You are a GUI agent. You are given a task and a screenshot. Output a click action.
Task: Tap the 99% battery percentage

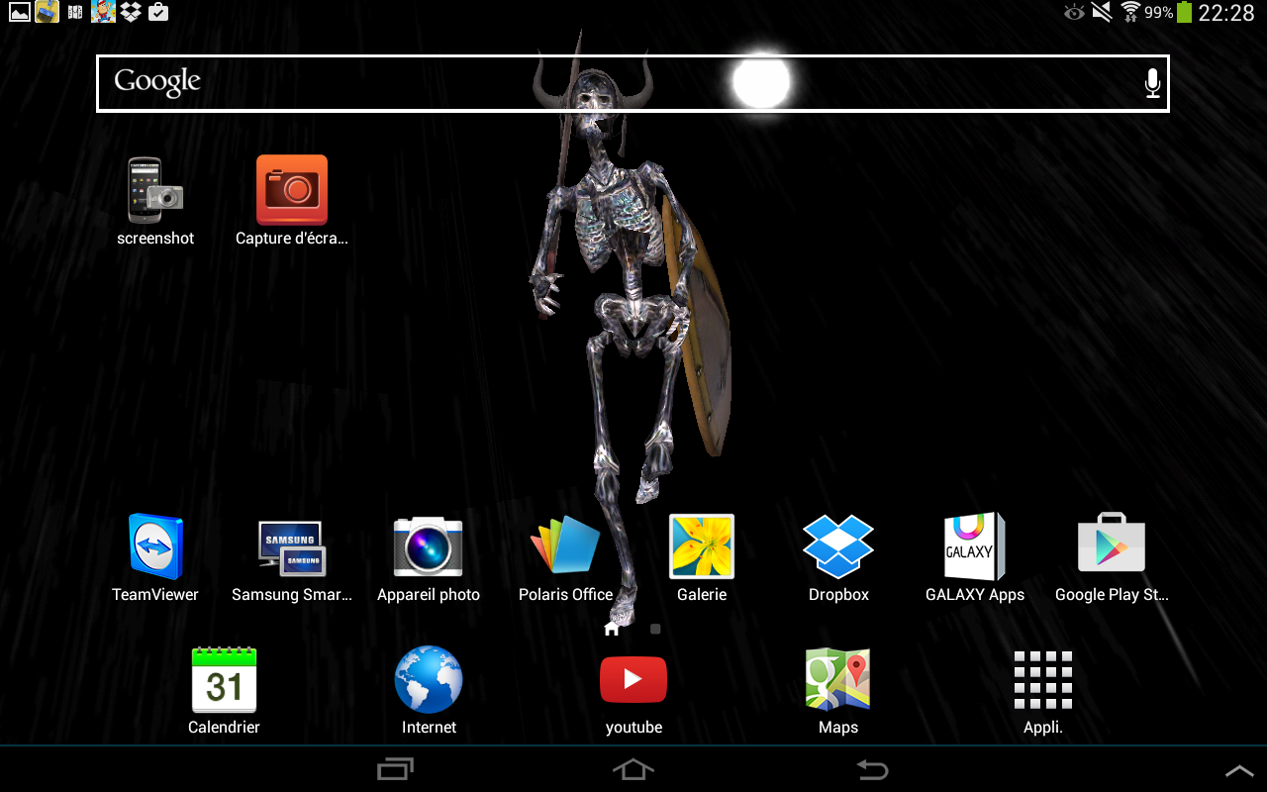[x=1159, y=13]
